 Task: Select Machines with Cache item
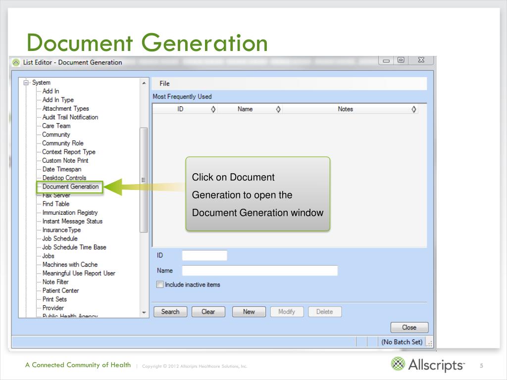pos(70,265)
